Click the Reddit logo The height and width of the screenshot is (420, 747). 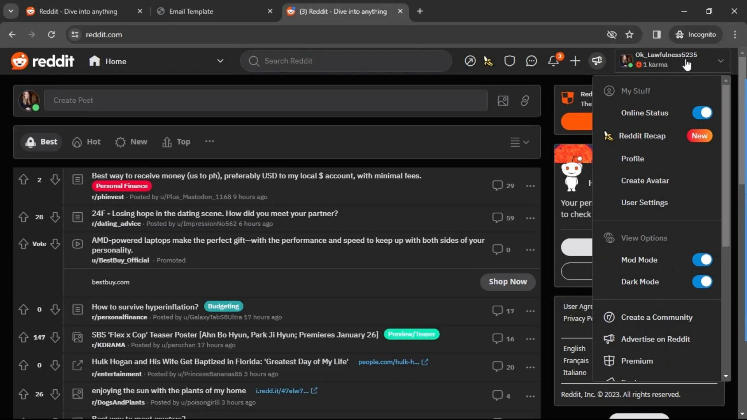pos(42,61)
